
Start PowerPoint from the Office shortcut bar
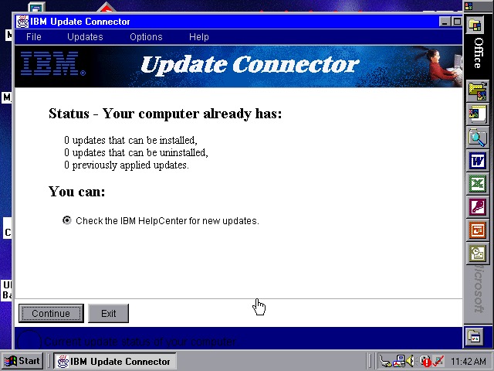[x=478, y=230]
